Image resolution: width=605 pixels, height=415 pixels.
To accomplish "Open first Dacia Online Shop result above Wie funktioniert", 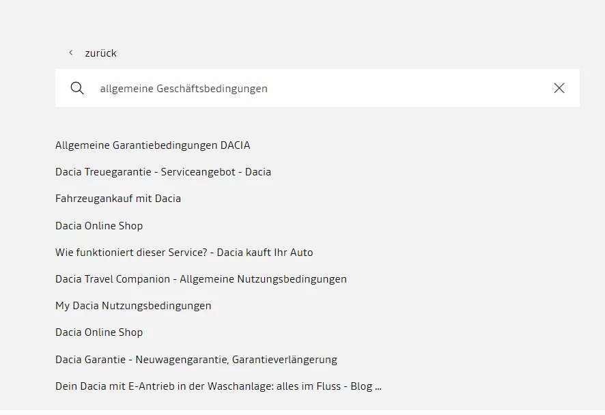I will [x=99, y=226].
